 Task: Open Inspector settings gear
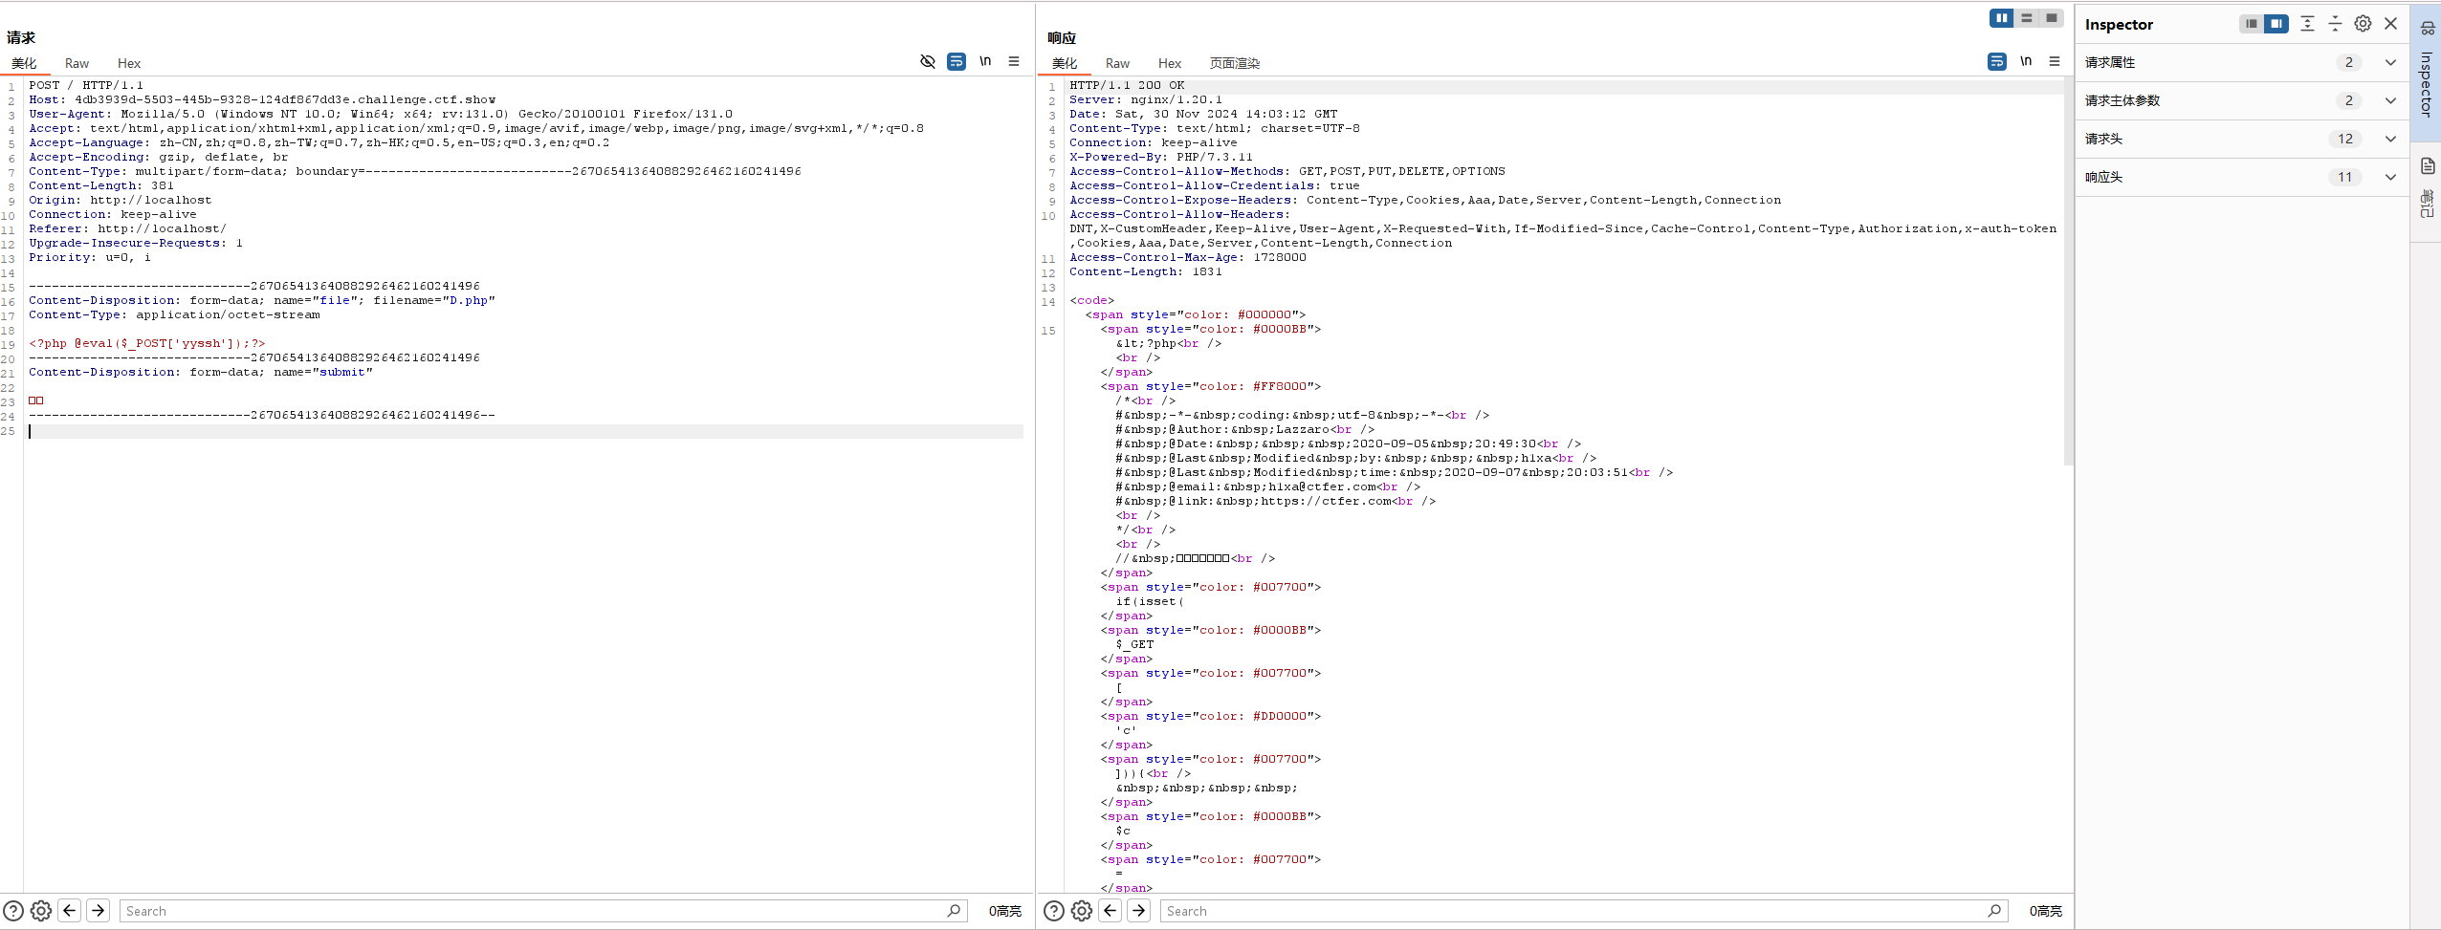[x=2363, y=24]
